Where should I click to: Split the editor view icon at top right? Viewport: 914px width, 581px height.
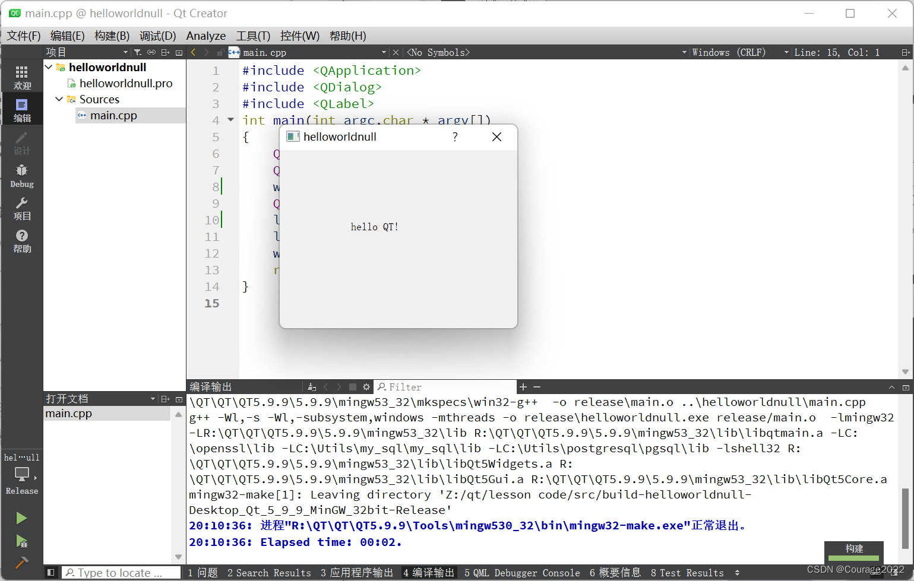(906, 52)
